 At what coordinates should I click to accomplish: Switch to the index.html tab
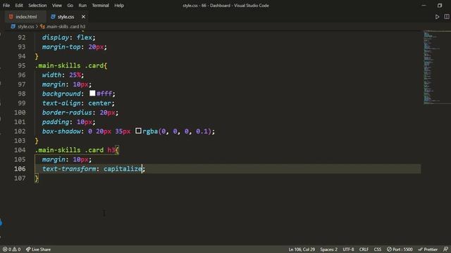coord(25,17)
